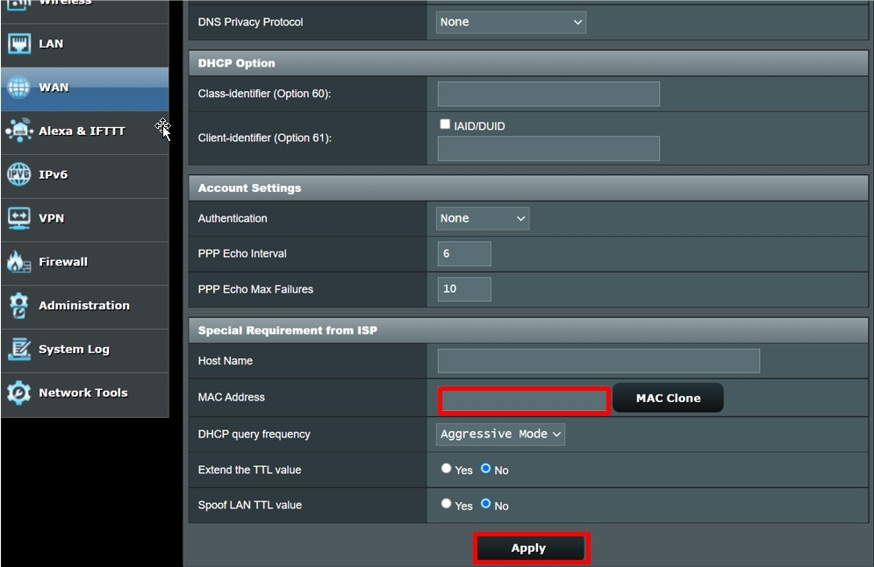Open the DHCP query frequency dropdown
Viewport: 874px width, 567px height.
(500, 434)
